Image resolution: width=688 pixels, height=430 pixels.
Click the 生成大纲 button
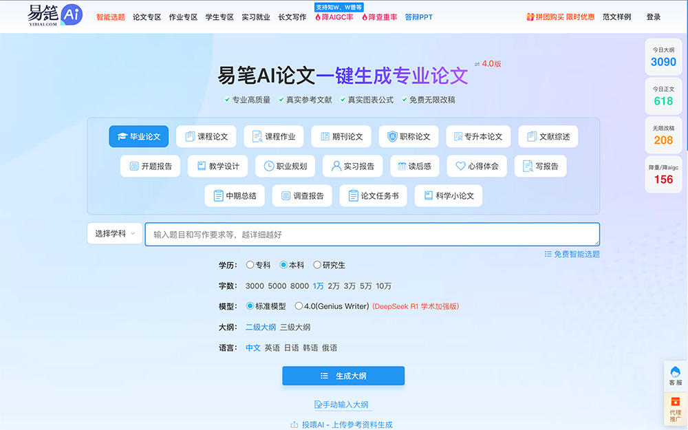343,376
